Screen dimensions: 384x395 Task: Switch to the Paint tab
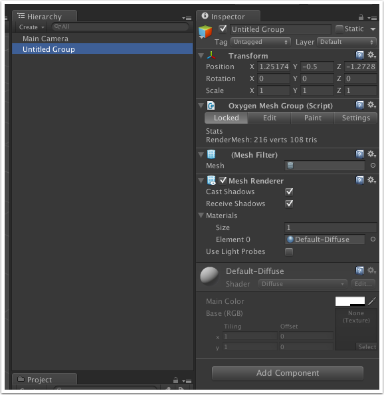tap(312, 118)
